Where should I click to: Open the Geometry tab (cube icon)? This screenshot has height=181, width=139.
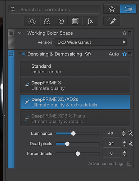click(75, 21)
